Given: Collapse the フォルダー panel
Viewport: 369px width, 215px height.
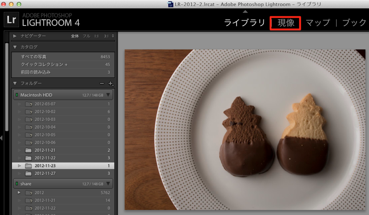Looking at the screenshot, I should [15, 84].
